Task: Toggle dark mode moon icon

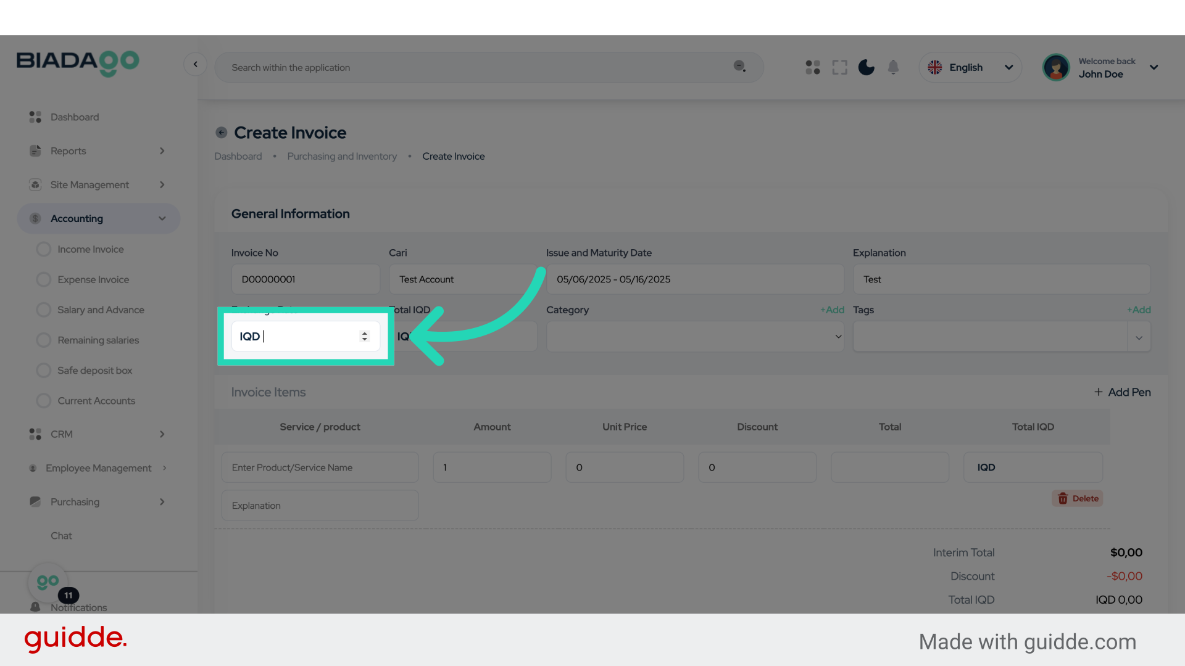Action: (x=866, y=67)
